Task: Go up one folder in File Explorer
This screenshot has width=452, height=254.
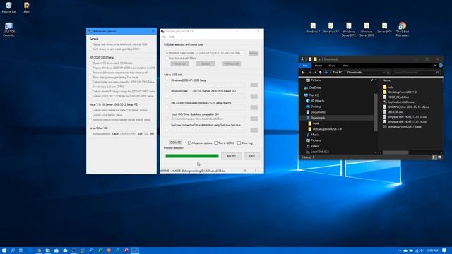Action: point(320,72)
